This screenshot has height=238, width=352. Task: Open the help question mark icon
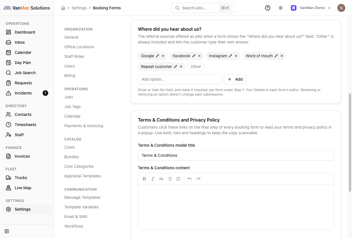coord(268,8)
